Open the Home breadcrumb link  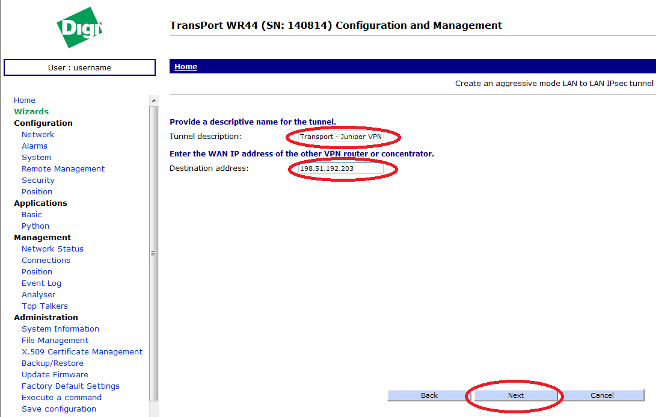pyautogui.click(x=186, y=67)
